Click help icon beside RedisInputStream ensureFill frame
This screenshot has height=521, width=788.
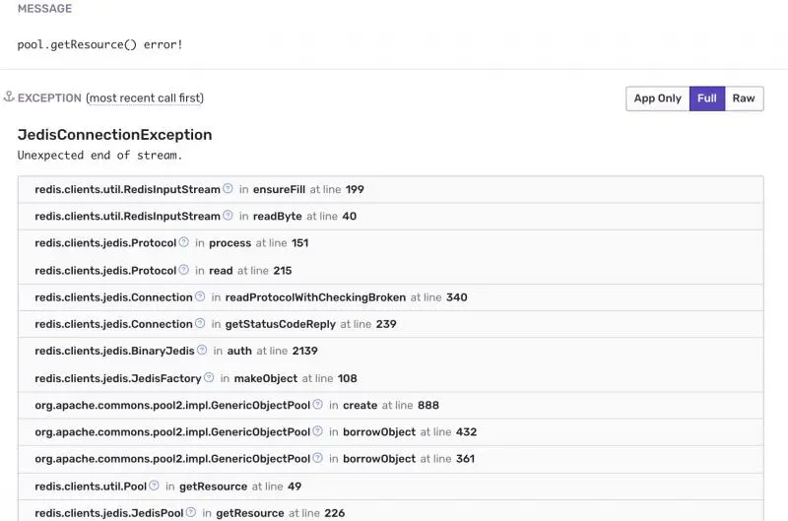tap(228, 188)
